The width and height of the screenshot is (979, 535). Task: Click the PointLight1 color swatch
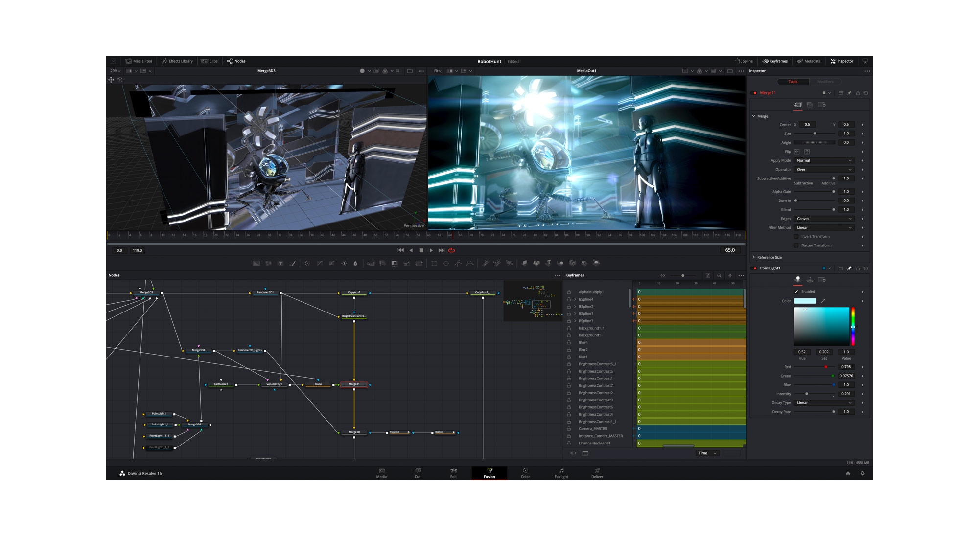coord(805,301)
